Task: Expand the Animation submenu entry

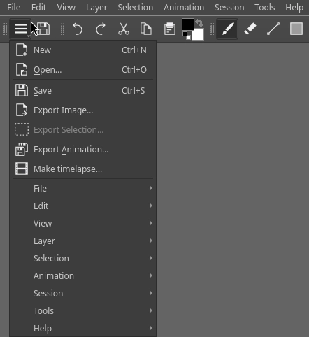Action: pyautogui.click(x=82, y=275)
